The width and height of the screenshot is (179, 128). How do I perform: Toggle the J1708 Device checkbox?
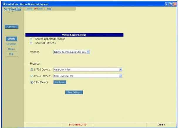pyautogui.click(x=32, y=70)
